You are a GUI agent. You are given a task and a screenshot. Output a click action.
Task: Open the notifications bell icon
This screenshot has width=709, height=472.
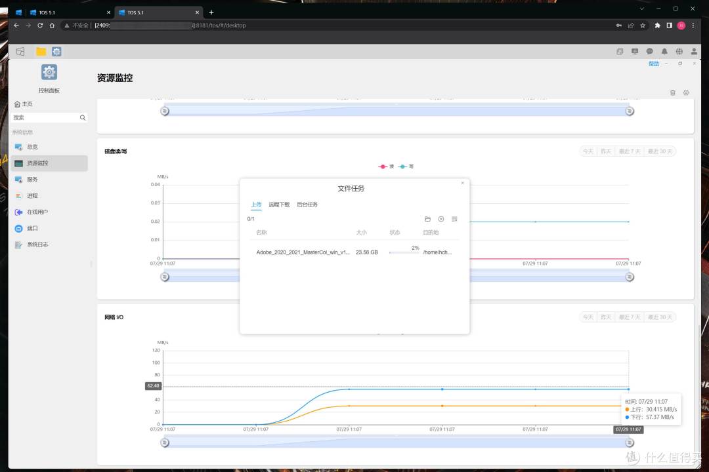pos(664,52)
